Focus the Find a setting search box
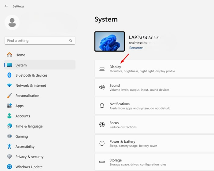Image resolution: width=214 pixels, height=171 pixels. (40, 41)
